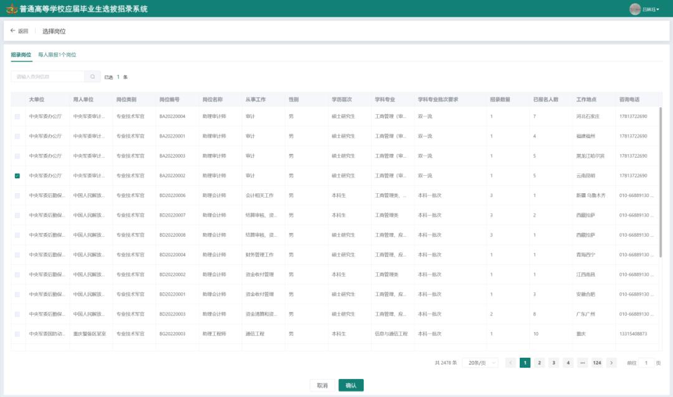The height and width of the screenshot is (397, 673).
Task: Uncheck the BA20220002 row checkbox
Action: pyautogui.click(x=17, y=176)
